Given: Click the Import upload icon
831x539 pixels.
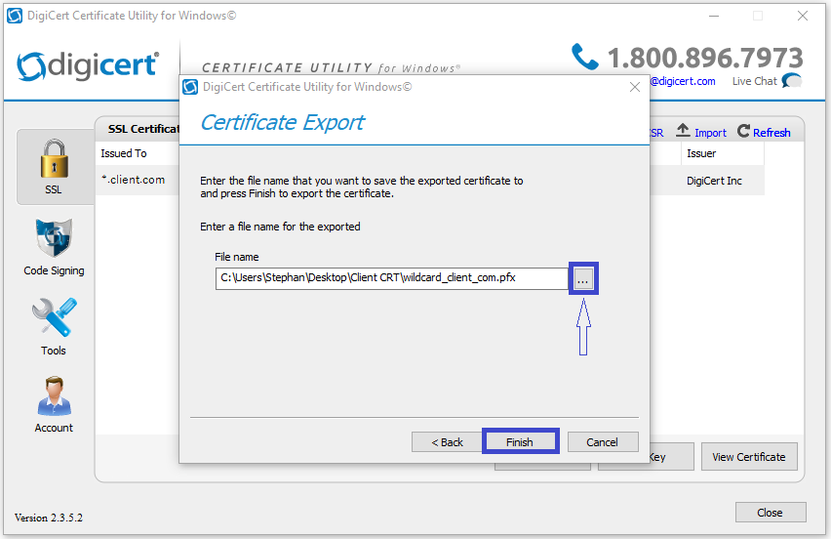Looking at the screenshot, I should click(683, 131).
